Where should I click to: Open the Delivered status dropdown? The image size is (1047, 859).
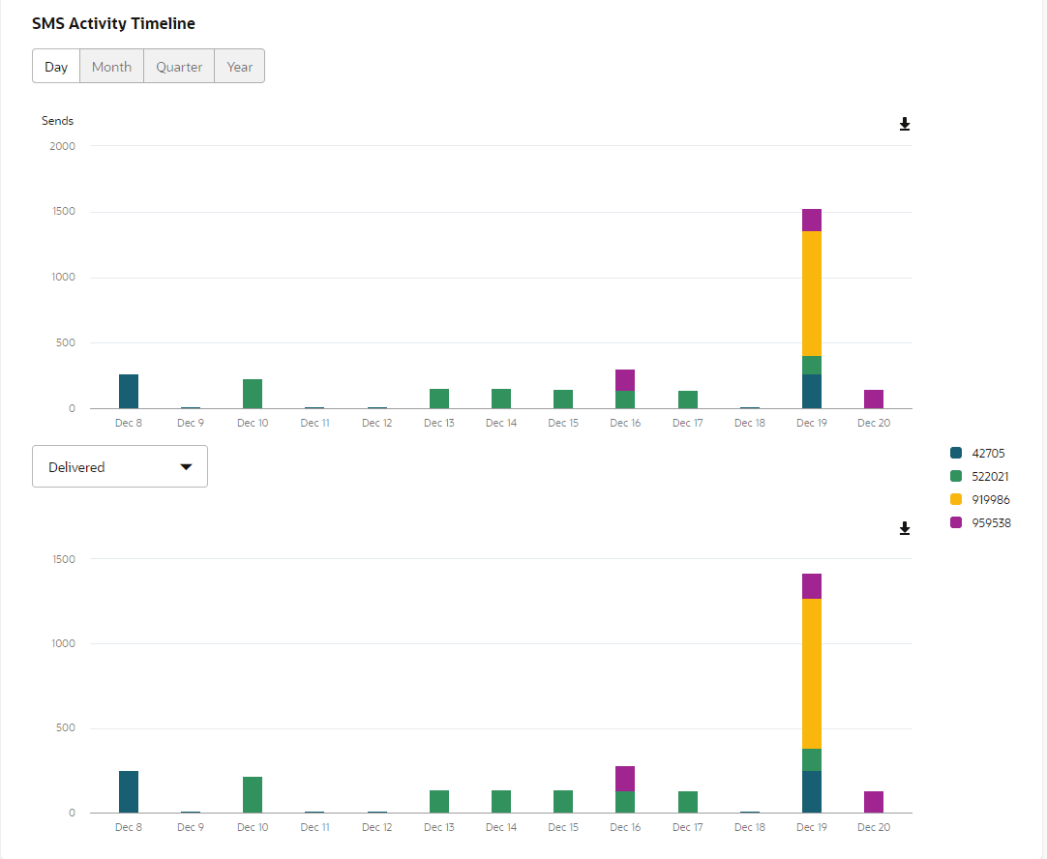pos(120,465)
